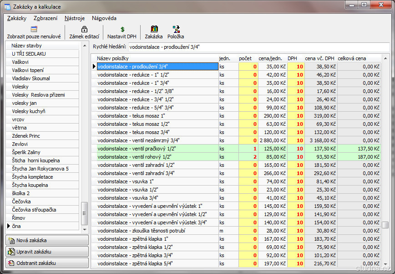Open the Zobrazení menu

click(x=46, y=18)
